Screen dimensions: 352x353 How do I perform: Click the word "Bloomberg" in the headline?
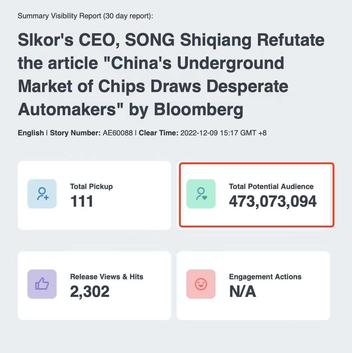(199, 109)
